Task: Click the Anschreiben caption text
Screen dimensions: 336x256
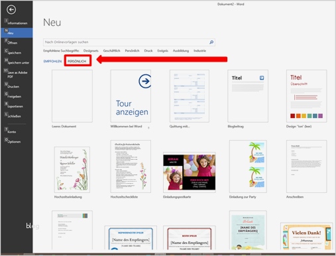Action: pyautogui.click(x=295, y=197)
